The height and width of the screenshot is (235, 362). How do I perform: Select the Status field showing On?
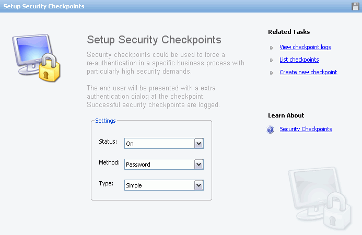coord(164,144)
